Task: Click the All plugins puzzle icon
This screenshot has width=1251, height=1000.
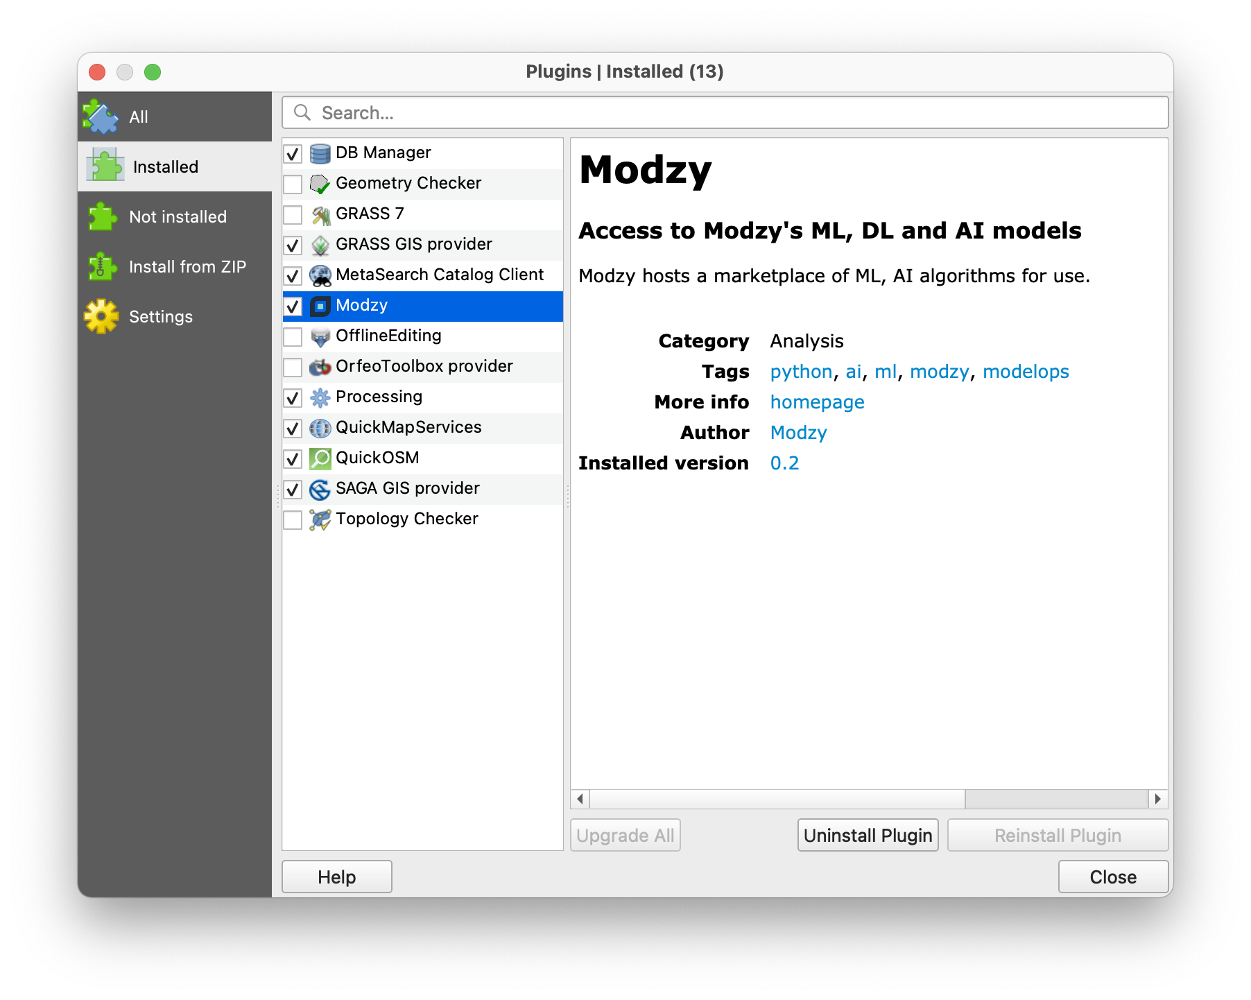Action: click(101, 117)
